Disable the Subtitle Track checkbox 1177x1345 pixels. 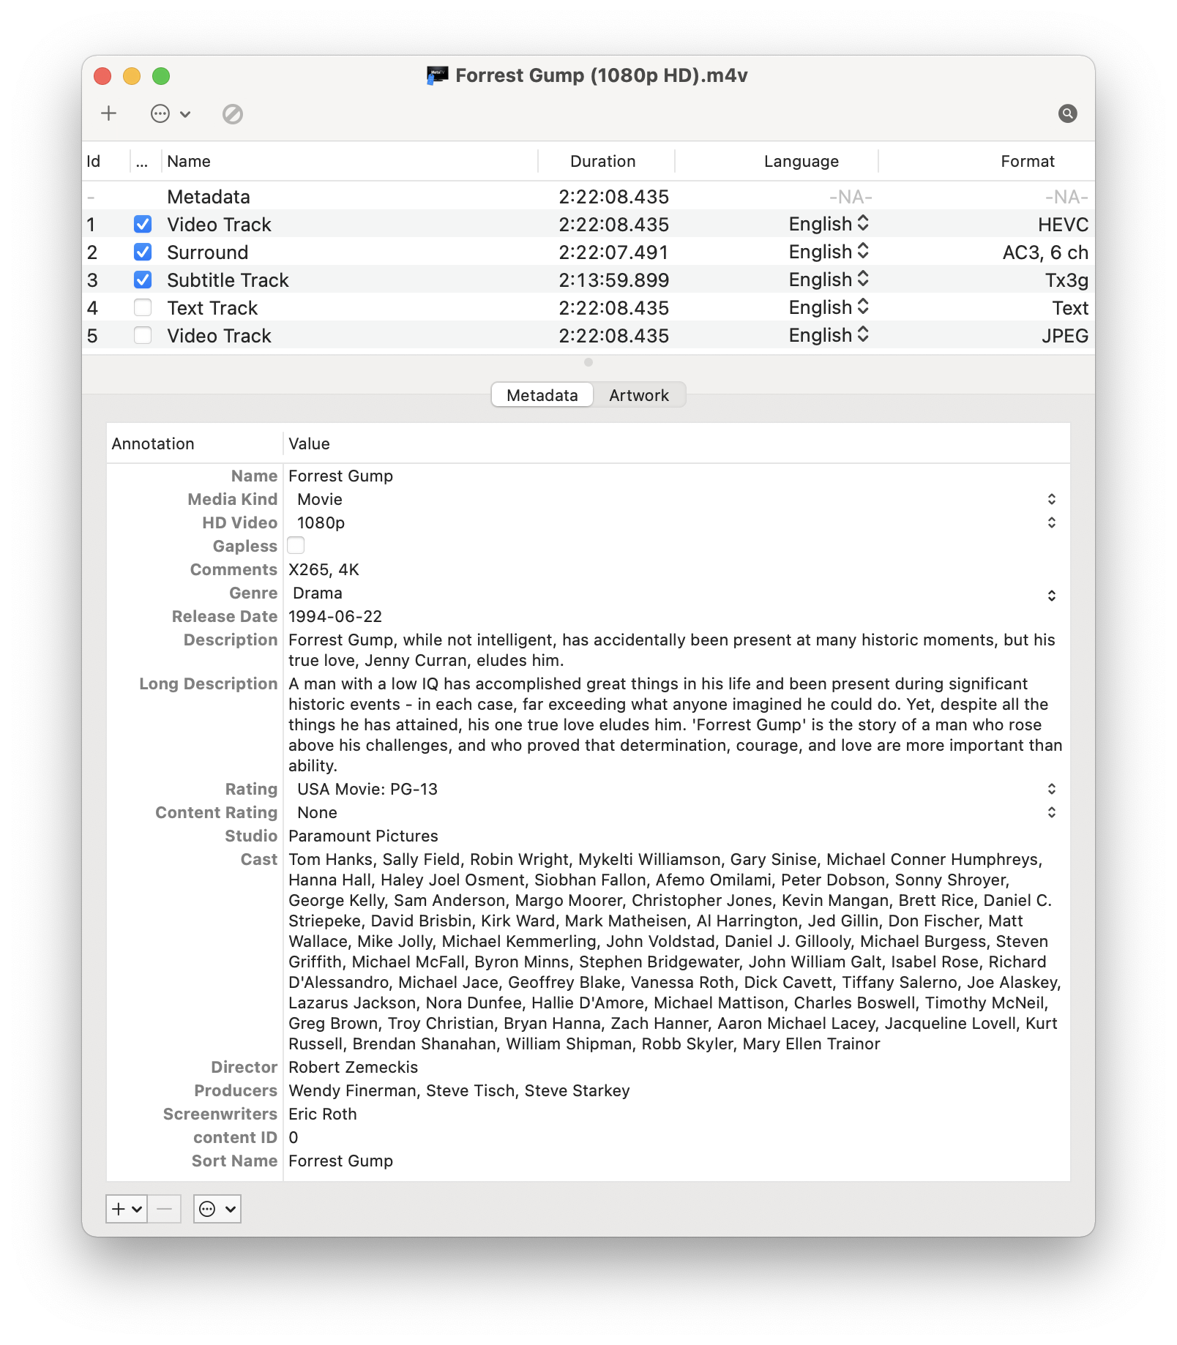(x=143, y=280)
